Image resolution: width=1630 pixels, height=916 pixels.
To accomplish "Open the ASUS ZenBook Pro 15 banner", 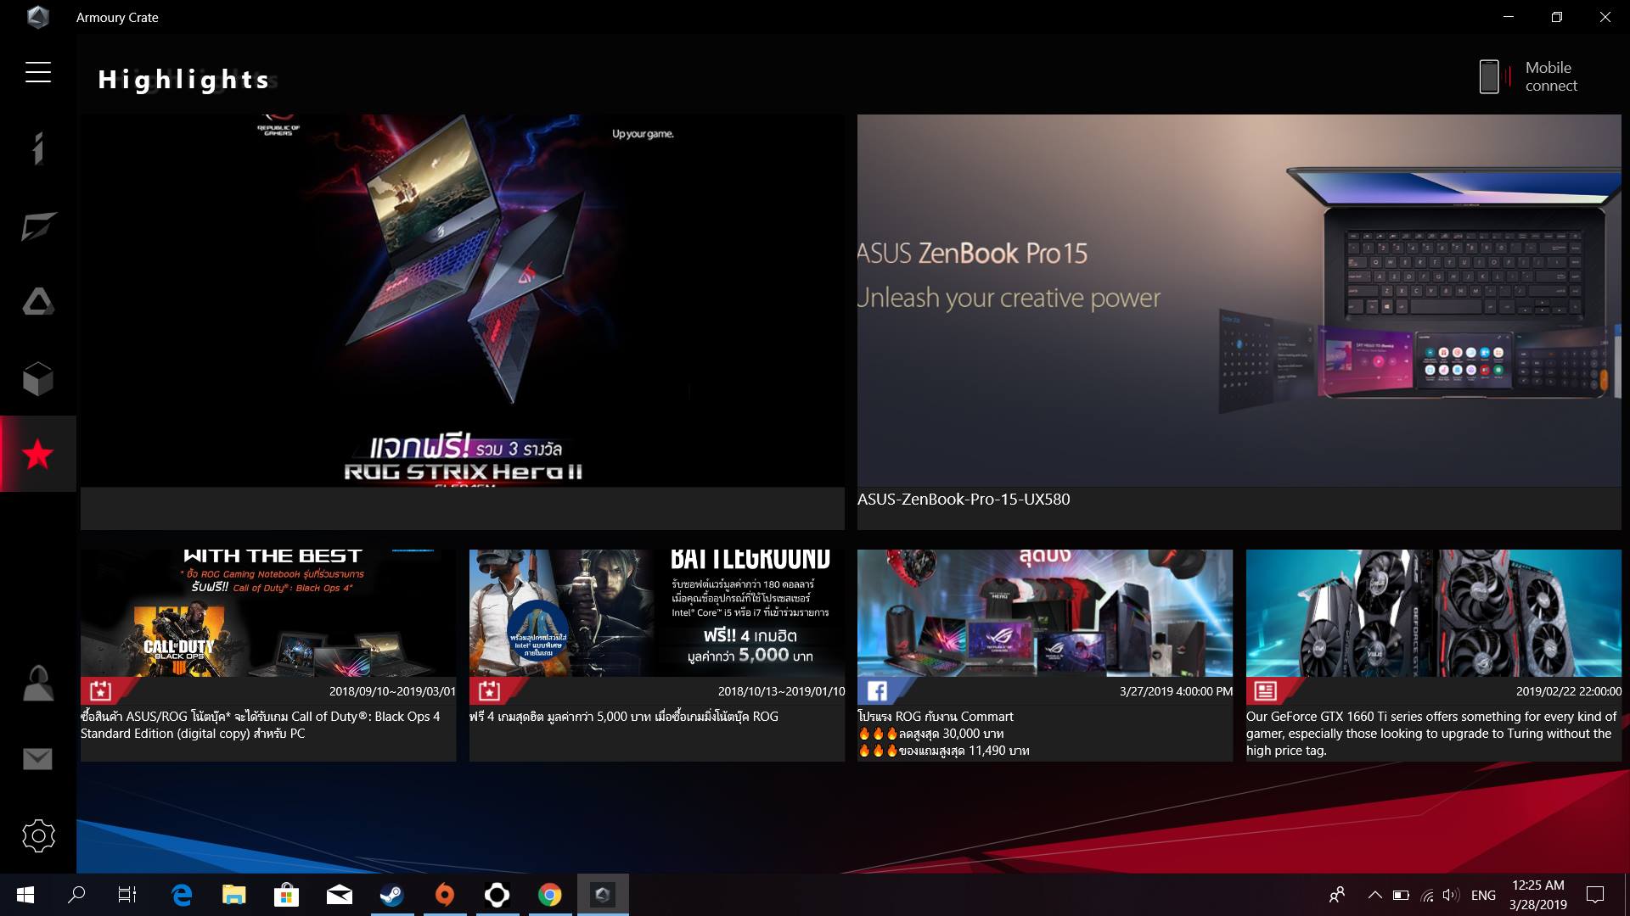I will point(1239,300).
